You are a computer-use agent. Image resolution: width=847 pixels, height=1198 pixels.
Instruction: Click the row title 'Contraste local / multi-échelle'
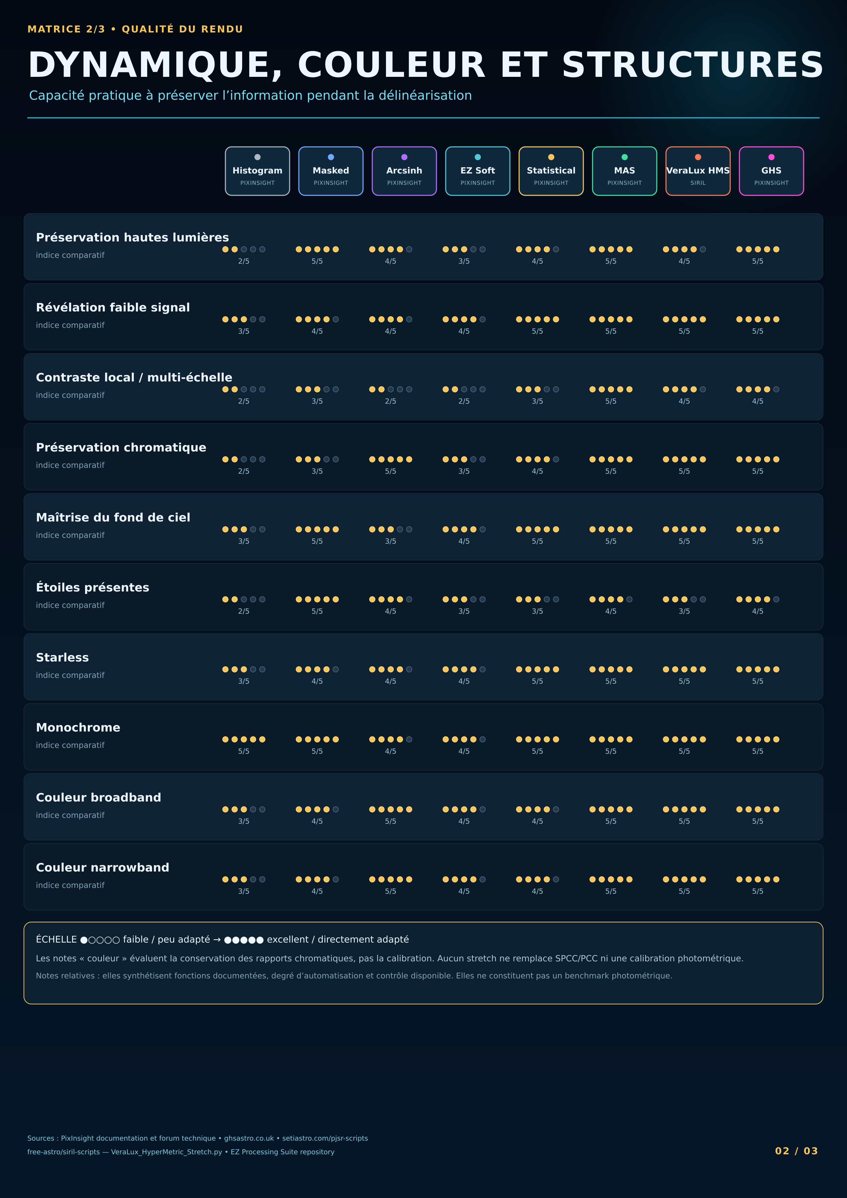coord(134,377)
